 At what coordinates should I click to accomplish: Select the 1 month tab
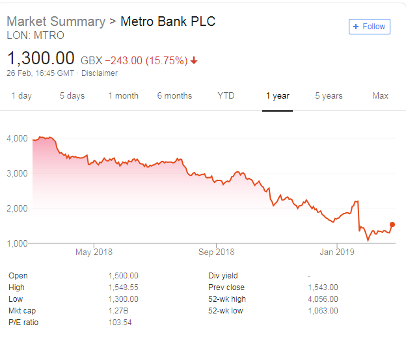(x=123, y=96)
